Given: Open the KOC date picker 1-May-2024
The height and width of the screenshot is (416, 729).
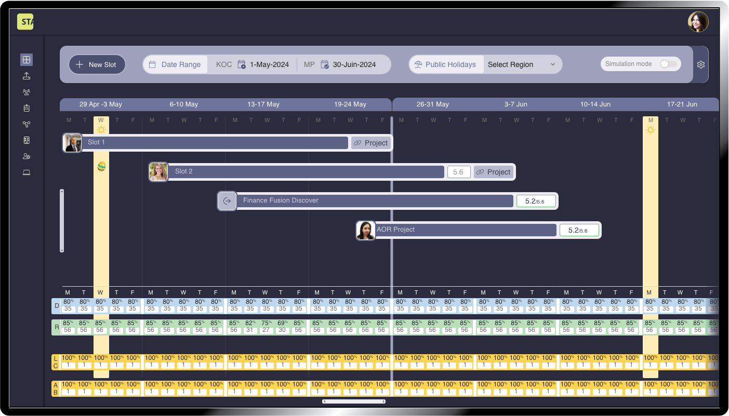Looking at the screenshot, I should 263,64.
